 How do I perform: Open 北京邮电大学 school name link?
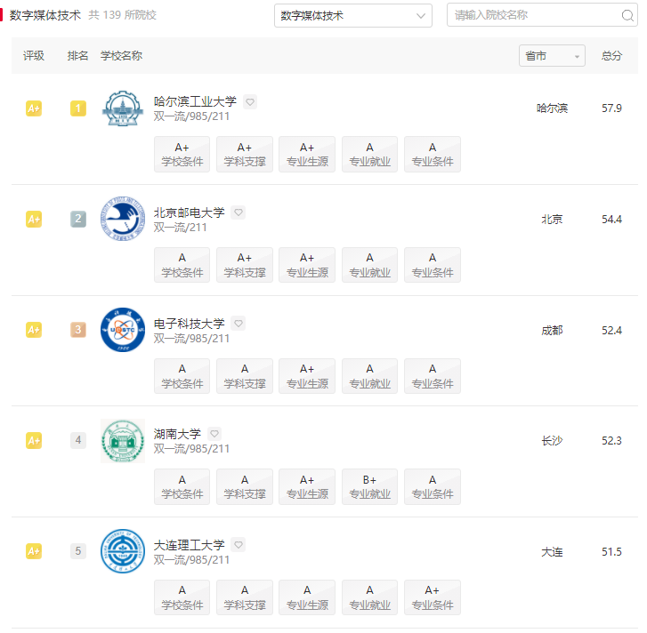(189, 212)
